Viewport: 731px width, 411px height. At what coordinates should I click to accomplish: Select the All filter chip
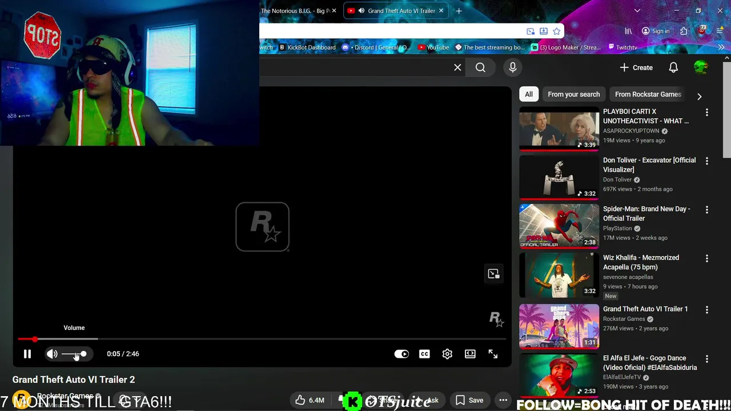[529, 94]
